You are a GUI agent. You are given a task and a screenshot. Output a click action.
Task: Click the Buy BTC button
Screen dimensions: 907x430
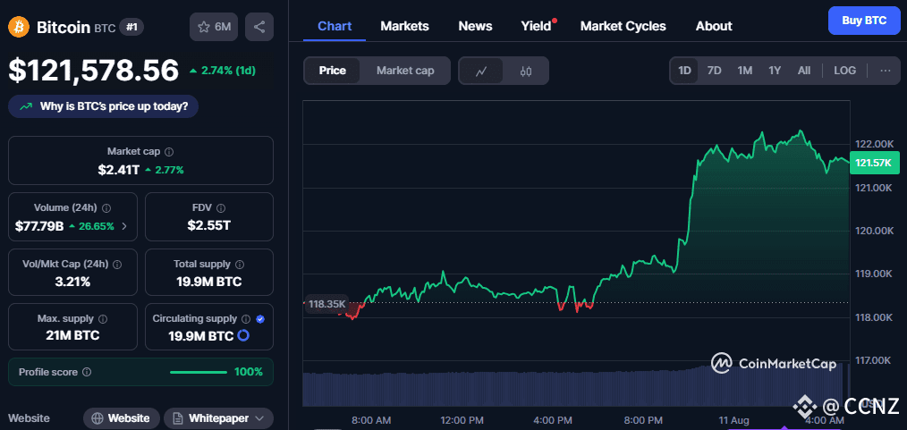(864, 21)
